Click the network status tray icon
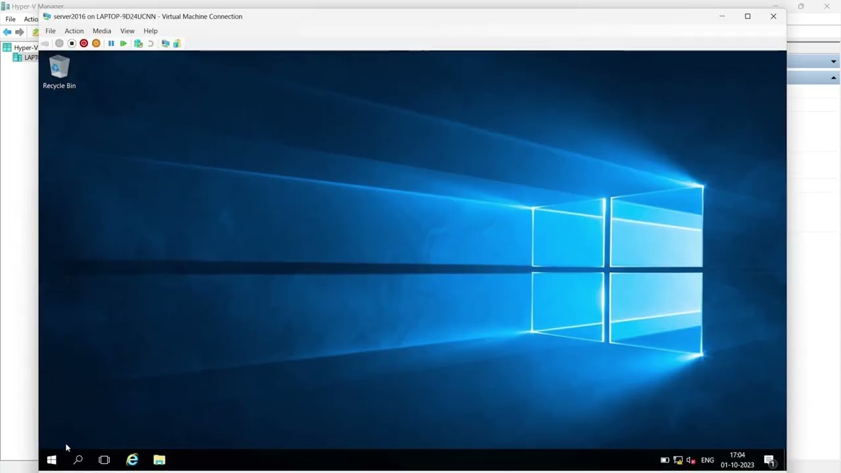 (x=678, y=461)
